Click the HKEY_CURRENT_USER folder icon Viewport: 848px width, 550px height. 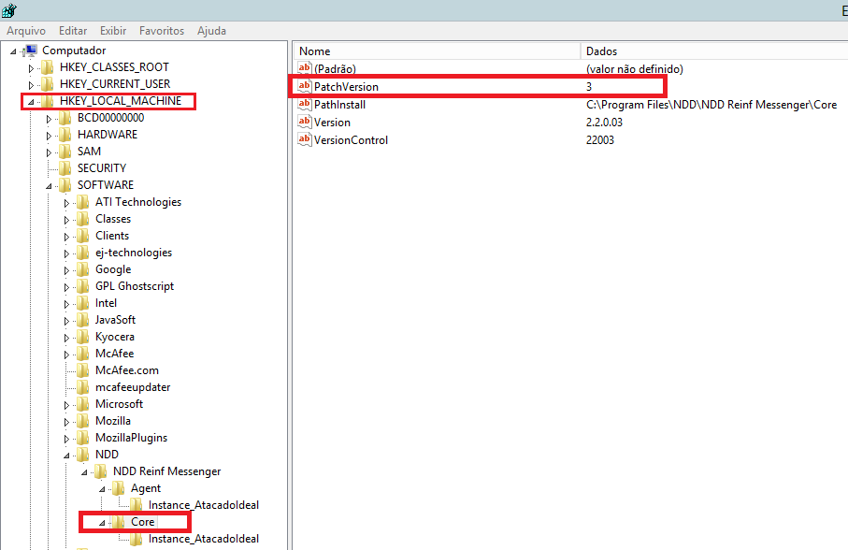click(48, 84)
